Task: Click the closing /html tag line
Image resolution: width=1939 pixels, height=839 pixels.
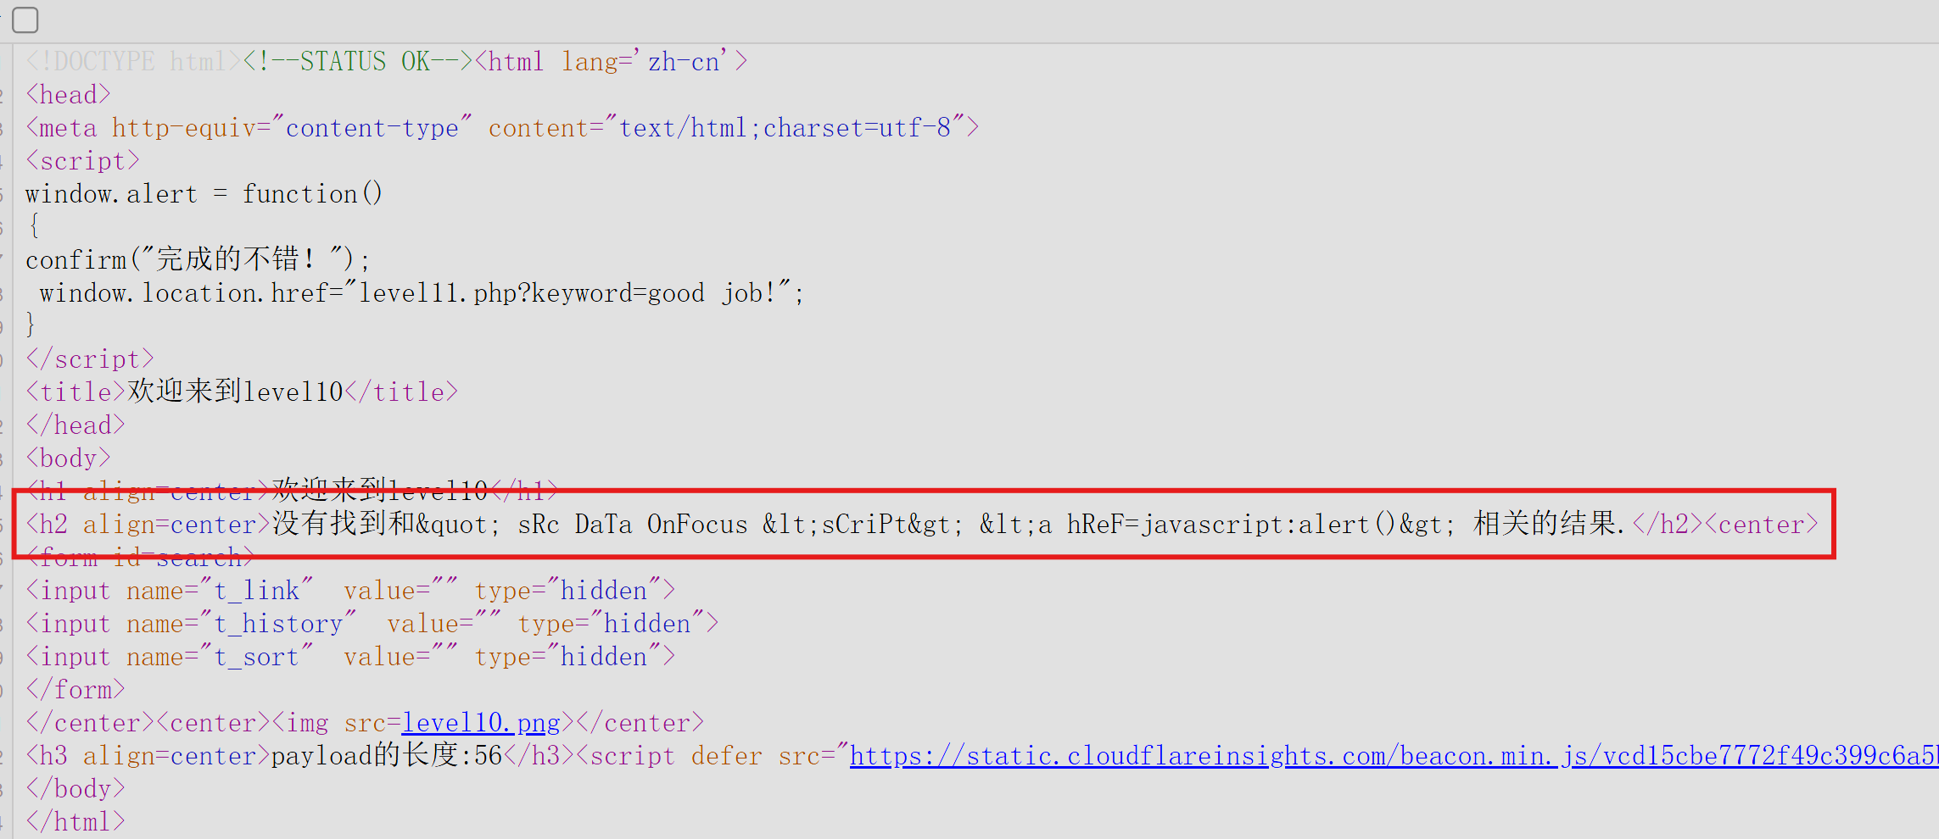Action: point(75,822)
